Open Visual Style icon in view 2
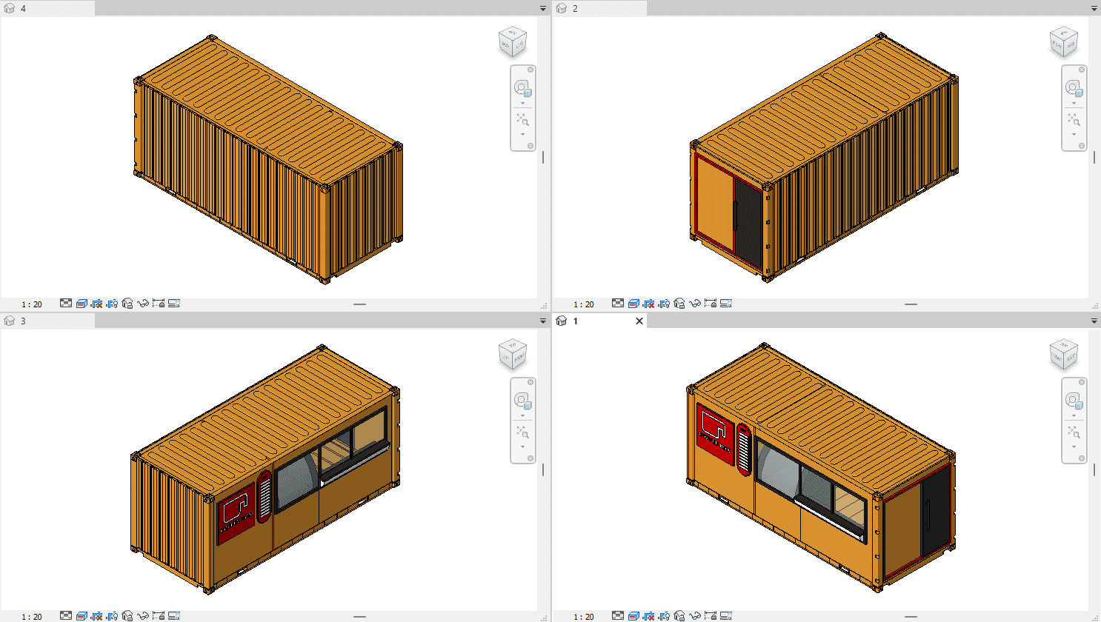The image size is (1101, 622). pyautogui.click(x=633, y=304)
